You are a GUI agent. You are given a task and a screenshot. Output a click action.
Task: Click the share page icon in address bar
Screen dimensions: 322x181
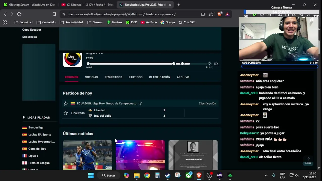pos(211,14)
